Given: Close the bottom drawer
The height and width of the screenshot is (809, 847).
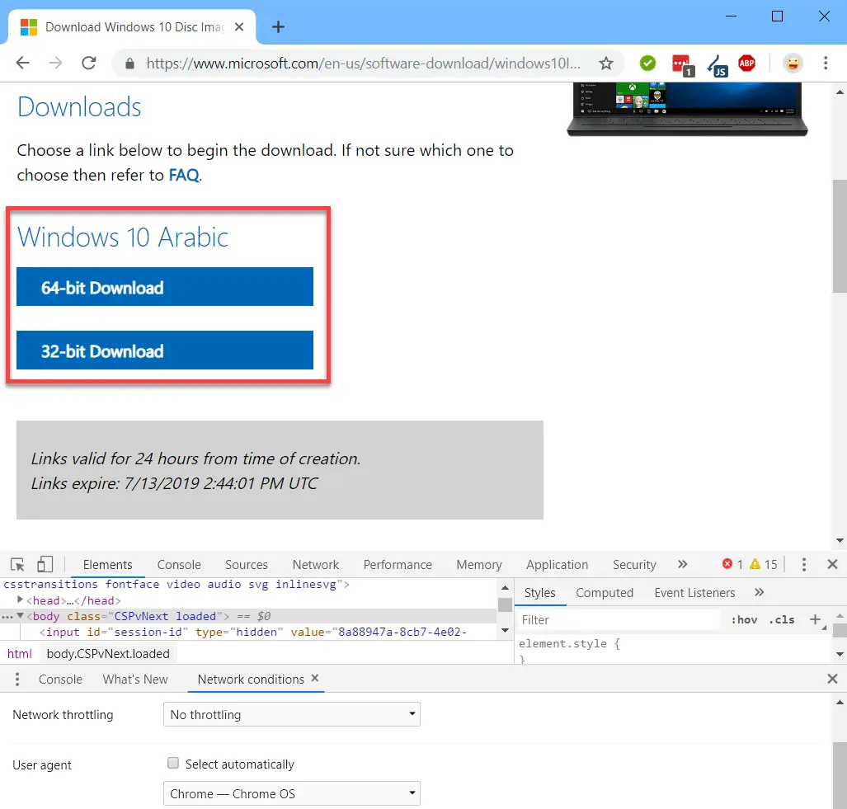Looking at the screenshot, I should pos(832,679).
